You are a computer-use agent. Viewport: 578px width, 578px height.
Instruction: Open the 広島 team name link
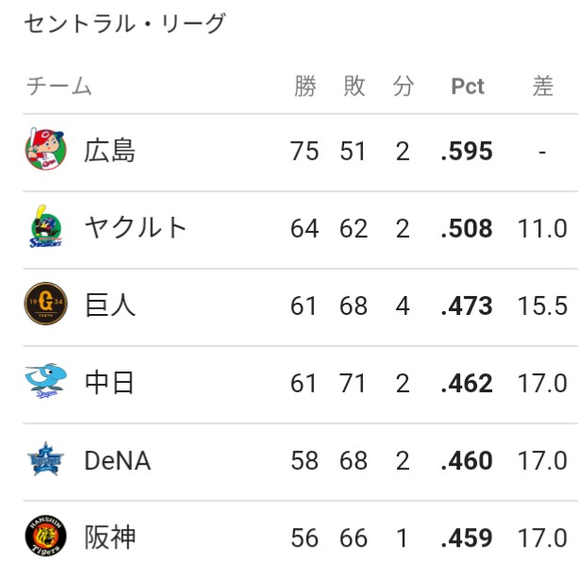coord(110,151)
